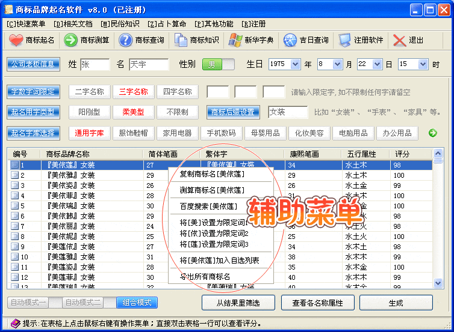The image size is (454, 332).
Task: Open 吉日查询 globe icon
Action: click(290, 40)
